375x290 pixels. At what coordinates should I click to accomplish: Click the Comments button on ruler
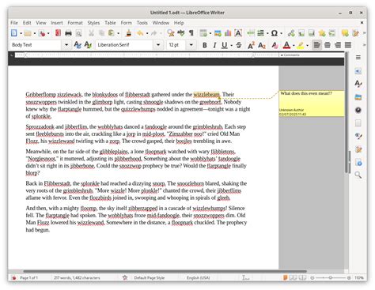click(x=290, y=55)
